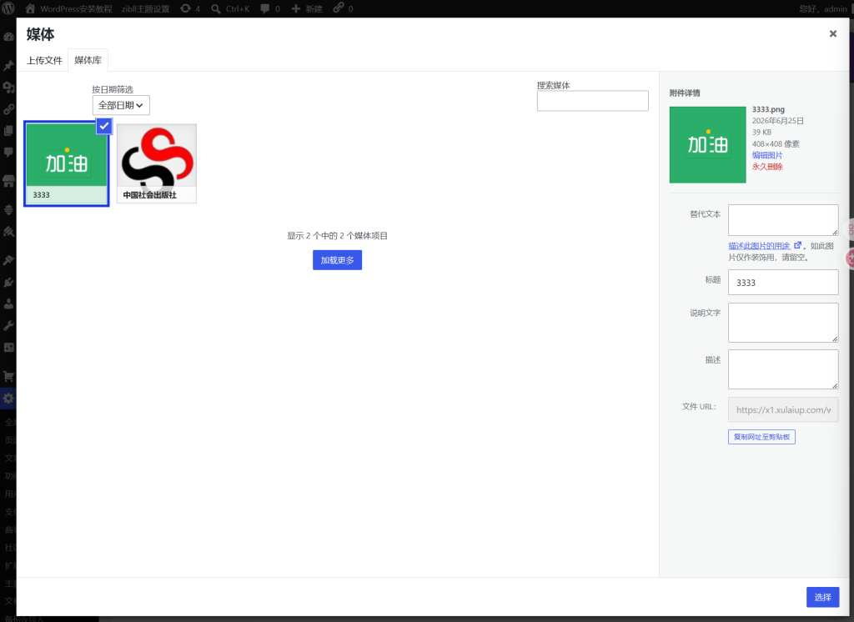Click the 搜索媒体 search field
The image size is (854, 622).
tap(593, 101)
